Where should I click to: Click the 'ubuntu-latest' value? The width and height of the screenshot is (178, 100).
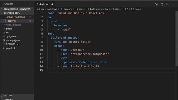(x=80, y=42)
